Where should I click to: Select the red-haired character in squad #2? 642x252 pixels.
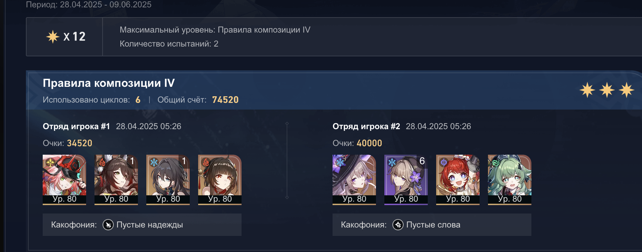coord(458,179)
